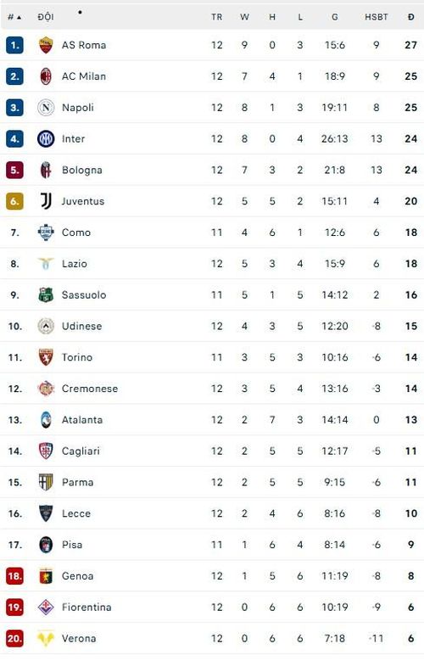Sort table by the # rank arrow
This screenshot has width=424, height=661.
click(x=14, y=17)
